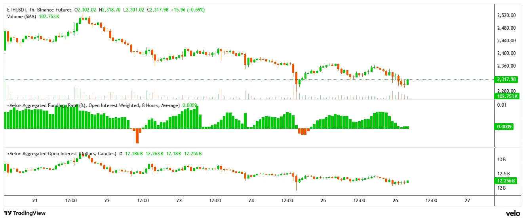The image size is (525, 220).
Task: Select the ETHUSDT, 1h, Binance-Futures chart title
Action: point(40,9)
